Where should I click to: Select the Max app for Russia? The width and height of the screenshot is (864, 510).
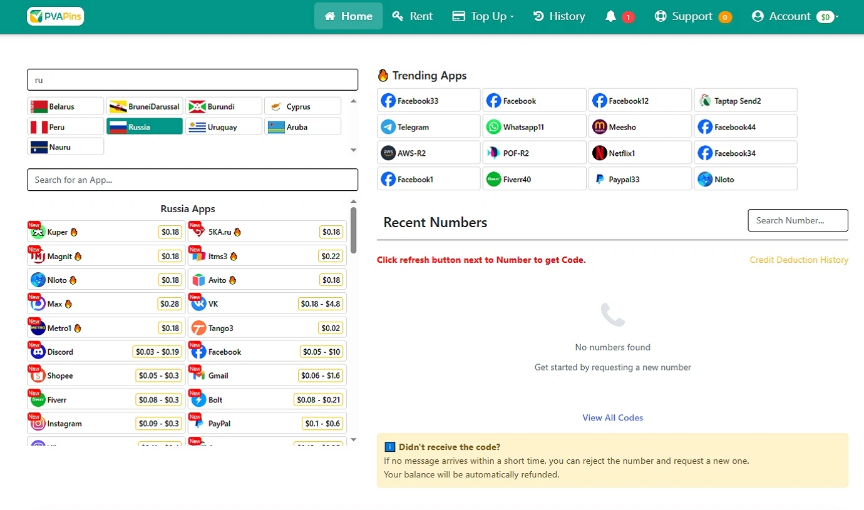point(106,303)
